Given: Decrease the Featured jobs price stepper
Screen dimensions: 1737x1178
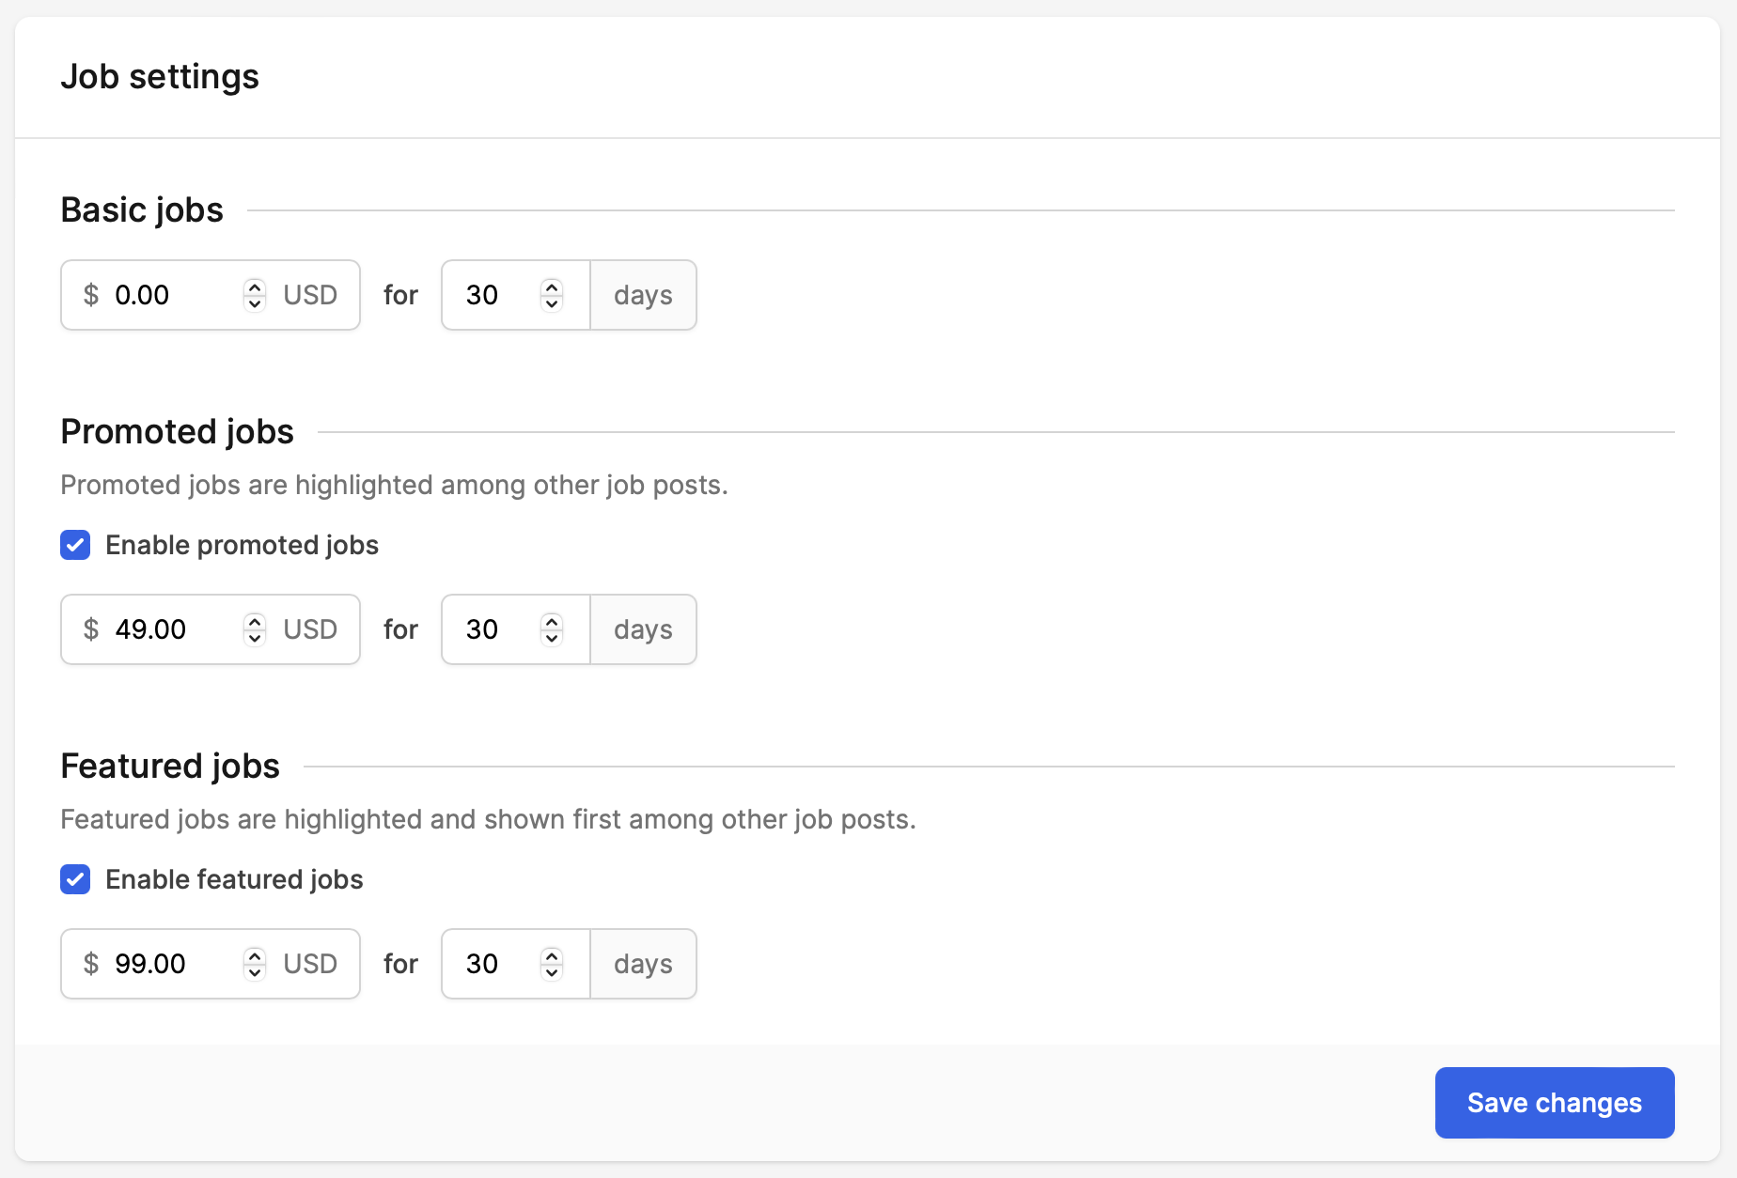Looking at the screenshot, I should click(x=255, y=972).
